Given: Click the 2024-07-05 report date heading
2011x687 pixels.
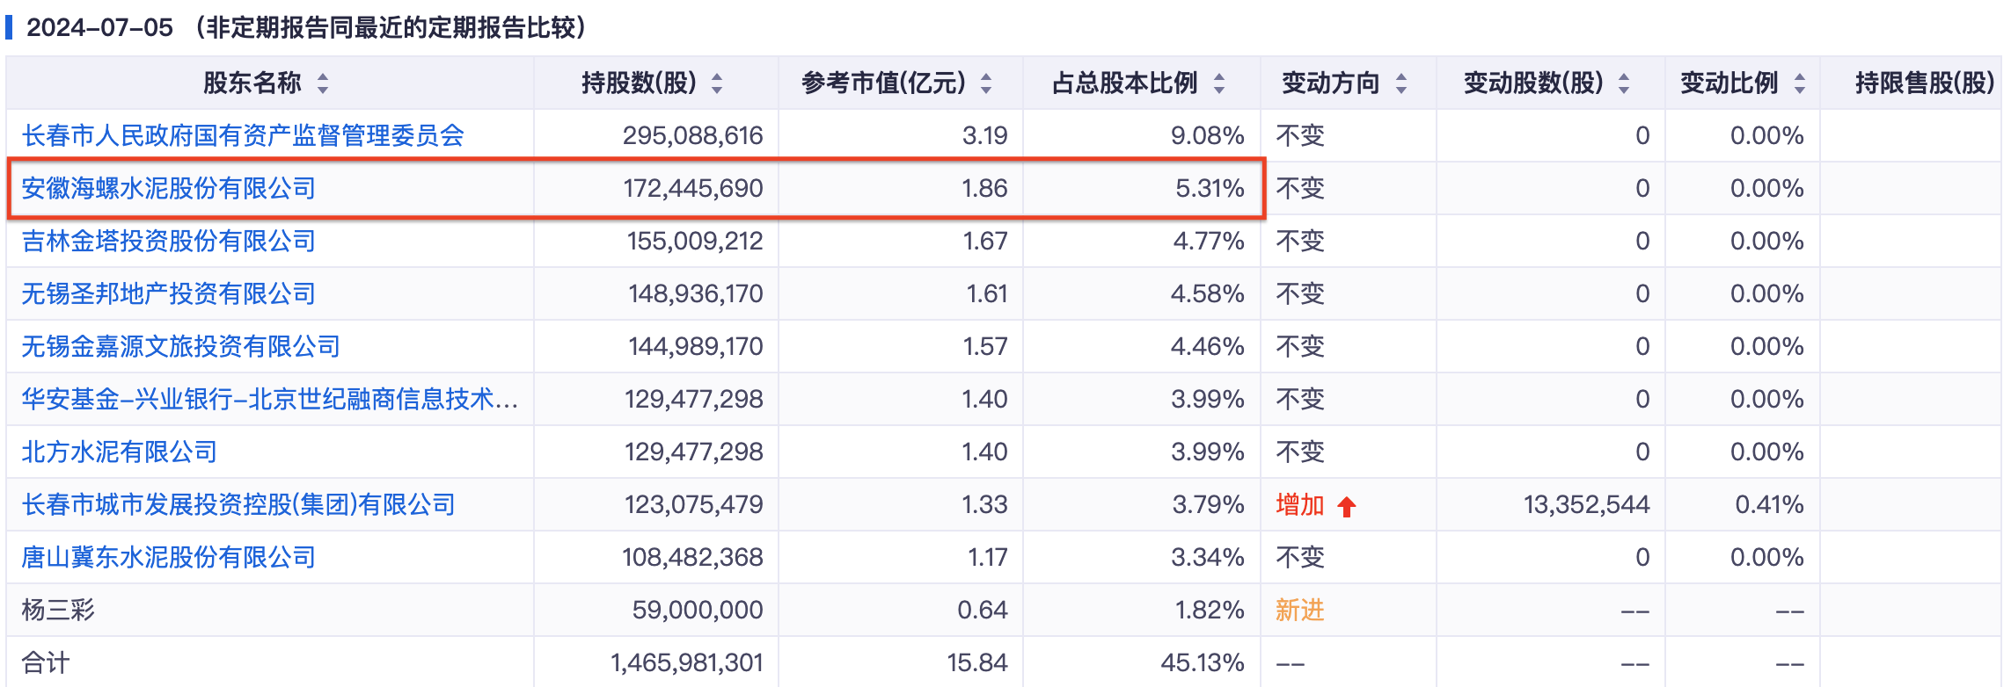Looking at the screenshot, I should tap(99, 28).
